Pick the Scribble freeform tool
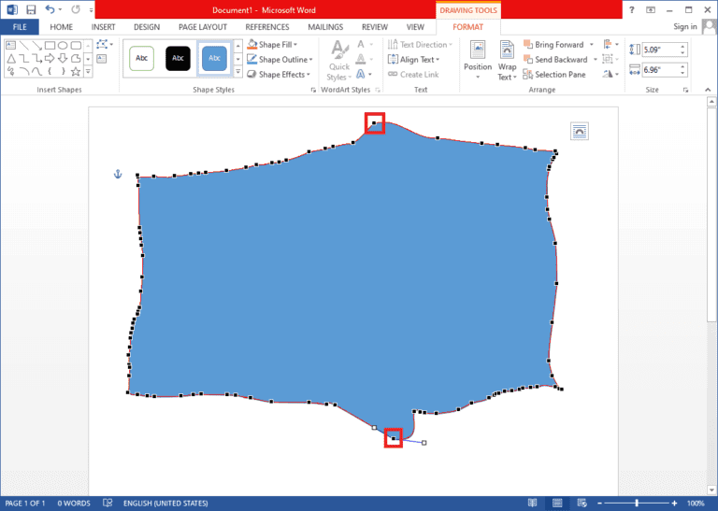 click(x=10, y=71)
